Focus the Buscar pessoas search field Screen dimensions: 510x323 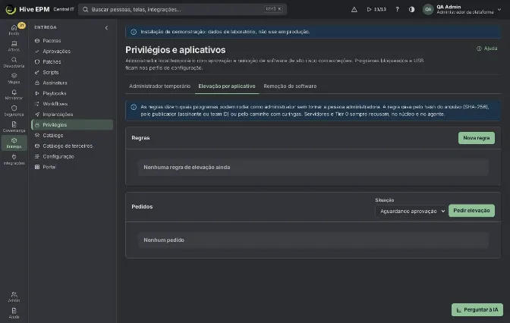point(182,9)
